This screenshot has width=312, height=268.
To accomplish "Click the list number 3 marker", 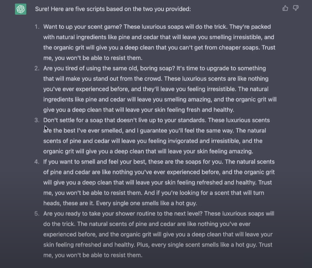I will 37,120.
